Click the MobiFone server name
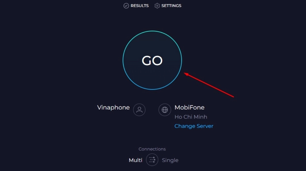Screen dimensions: 306x171 click(189, 108)
